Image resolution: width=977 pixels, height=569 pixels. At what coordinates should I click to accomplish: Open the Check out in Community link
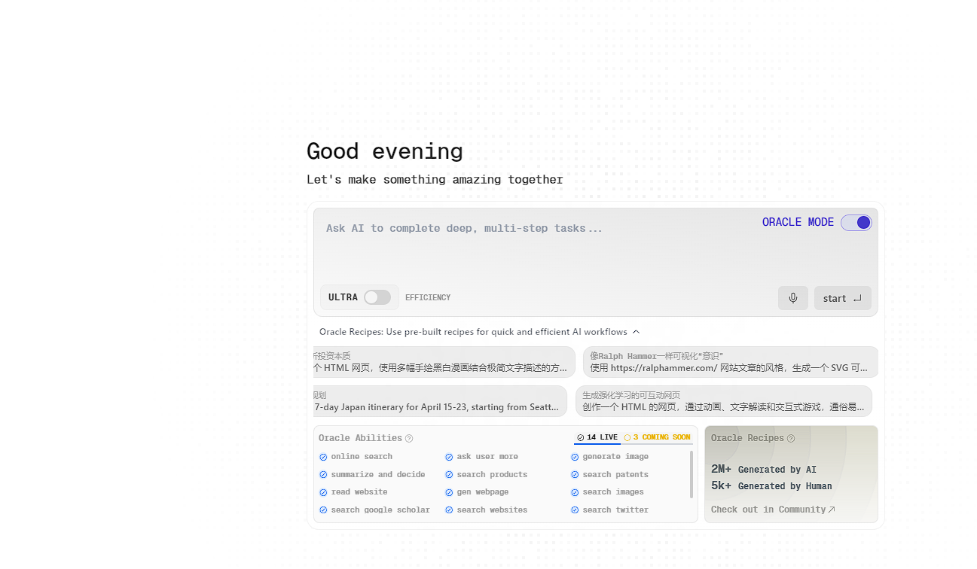click(772, 510)
